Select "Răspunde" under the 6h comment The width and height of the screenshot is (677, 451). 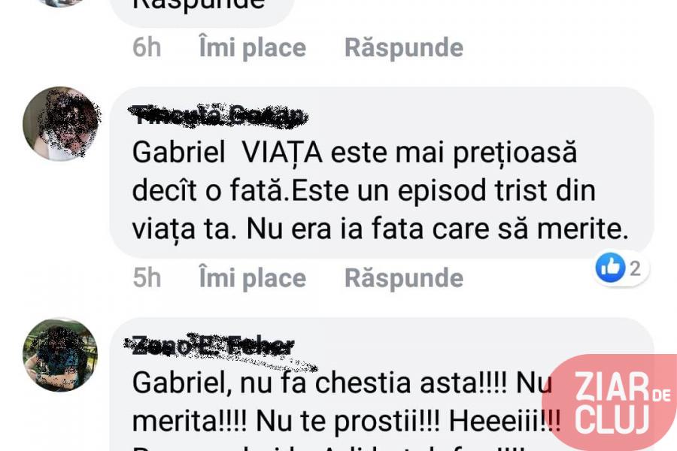click(x=404, y=47)
